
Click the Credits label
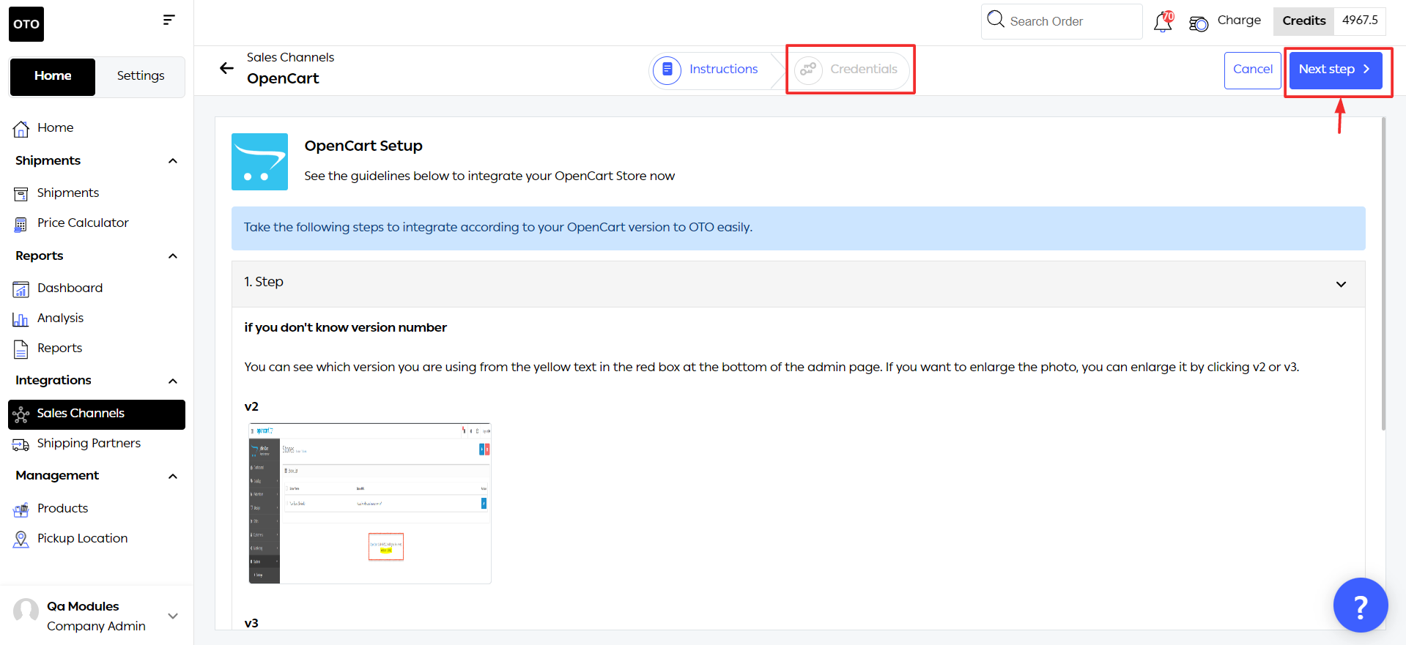[x=1303, y=21]
